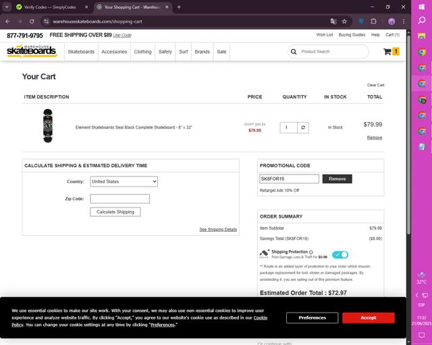
Task: Open the blue shield extension icon
Action: click(x=361, y=22)
